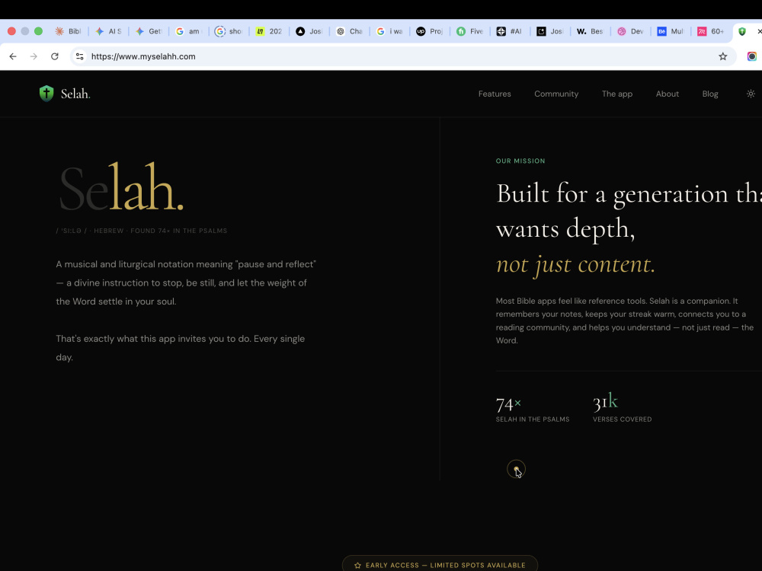Click the 'VERSES COVERED' caption

[622, 419]
